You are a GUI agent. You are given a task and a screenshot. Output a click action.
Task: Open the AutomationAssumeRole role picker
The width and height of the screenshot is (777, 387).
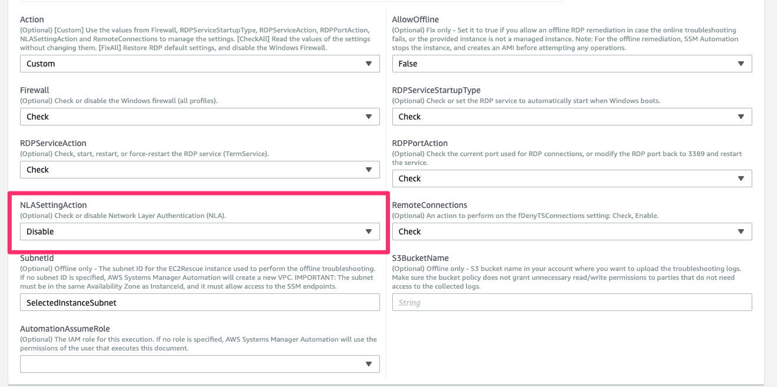point(200,364)
